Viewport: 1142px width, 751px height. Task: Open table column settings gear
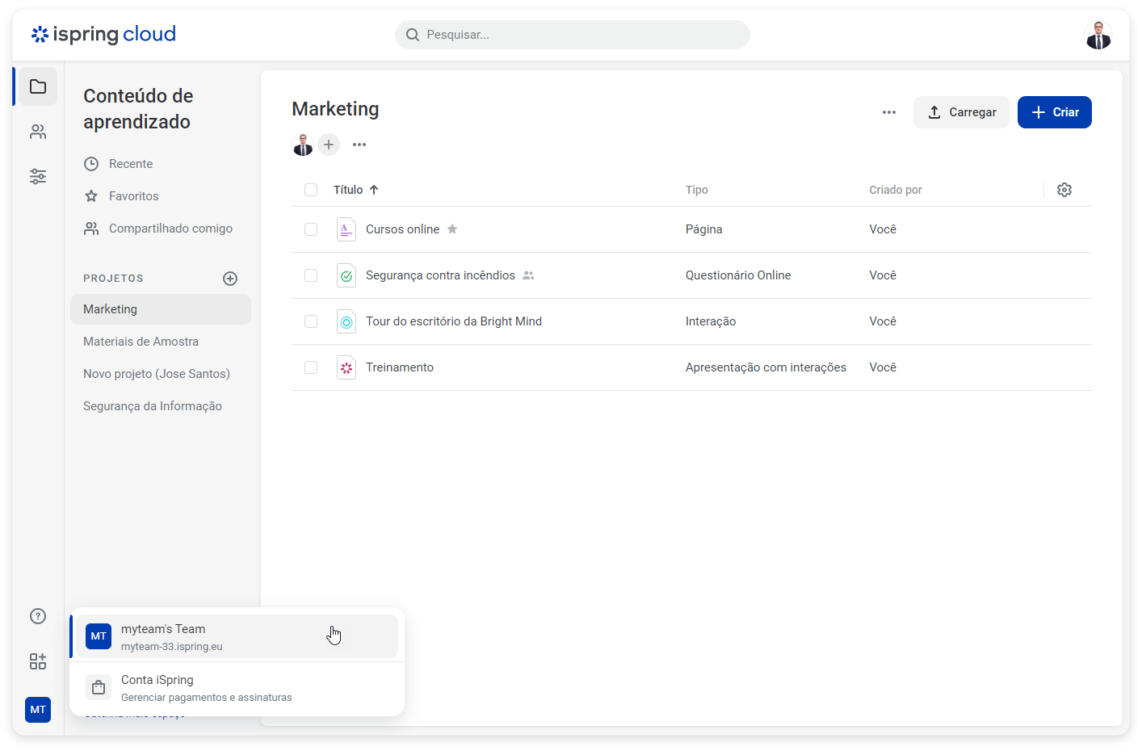(x=1064, y=190)
